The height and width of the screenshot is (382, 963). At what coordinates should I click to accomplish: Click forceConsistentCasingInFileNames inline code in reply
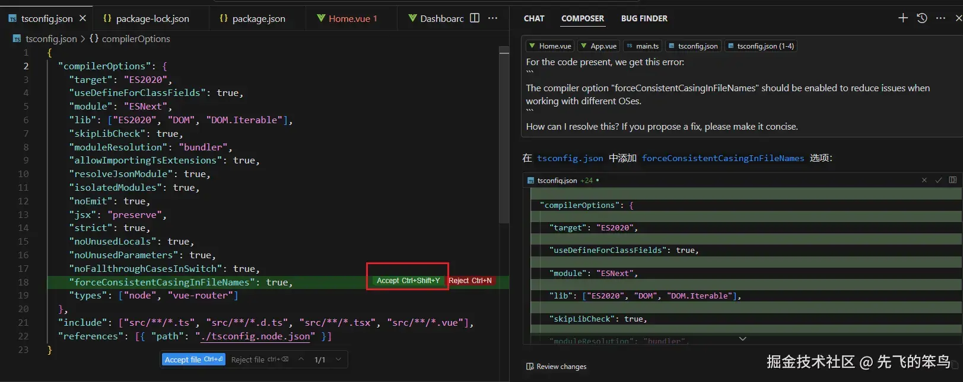pos(723,158)
